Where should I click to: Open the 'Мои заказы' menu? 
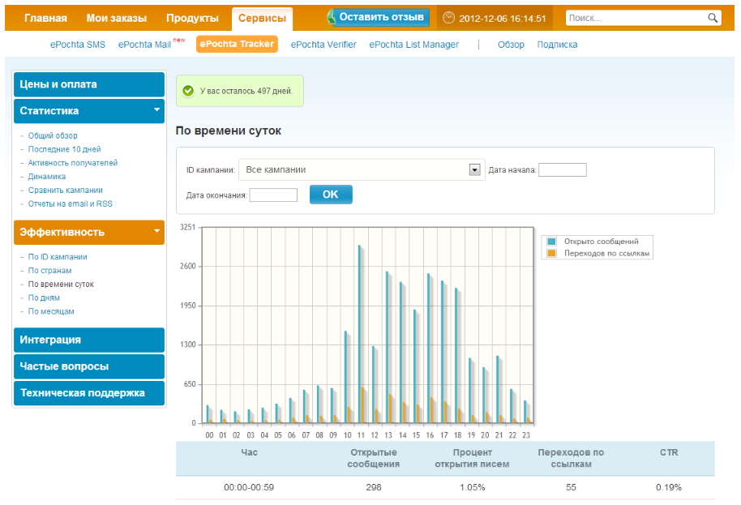pyautogui.click(x=116, y=18)
